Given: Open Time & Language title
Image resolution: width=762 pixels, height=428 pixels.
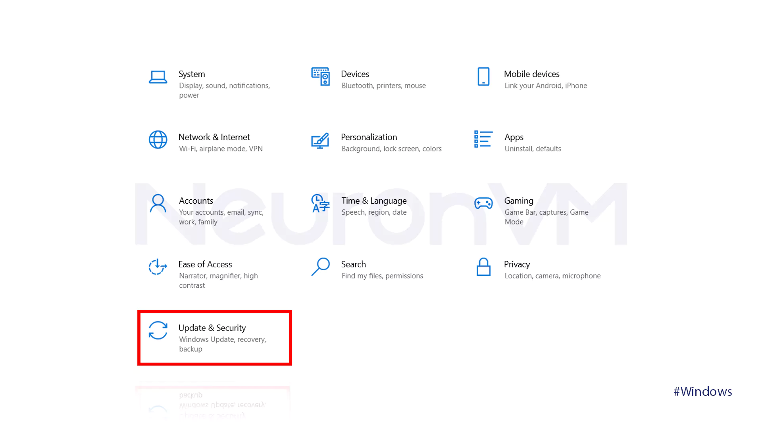Looking at the screenshot, I should [x=374, y=201].
